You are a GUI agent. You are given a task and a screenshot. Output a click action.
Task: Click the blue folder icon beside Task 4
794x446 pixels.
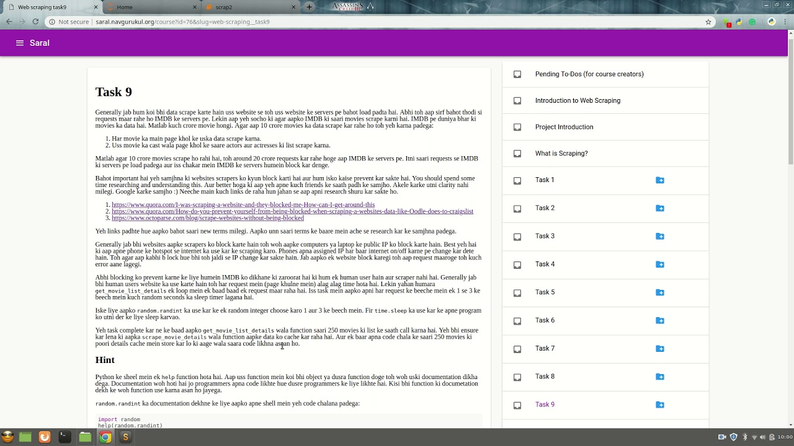tap(660, 265)
